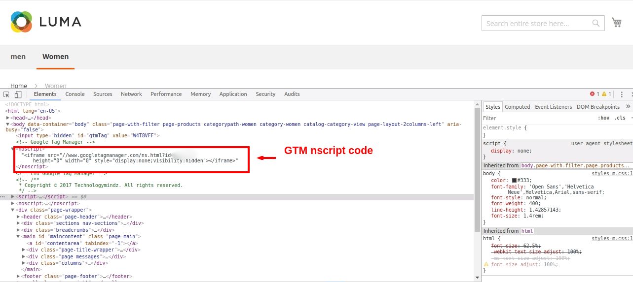This screenshot has height=282, width=633.
Task: Select the contentarea anchor element line
Action: coord(82,243)
